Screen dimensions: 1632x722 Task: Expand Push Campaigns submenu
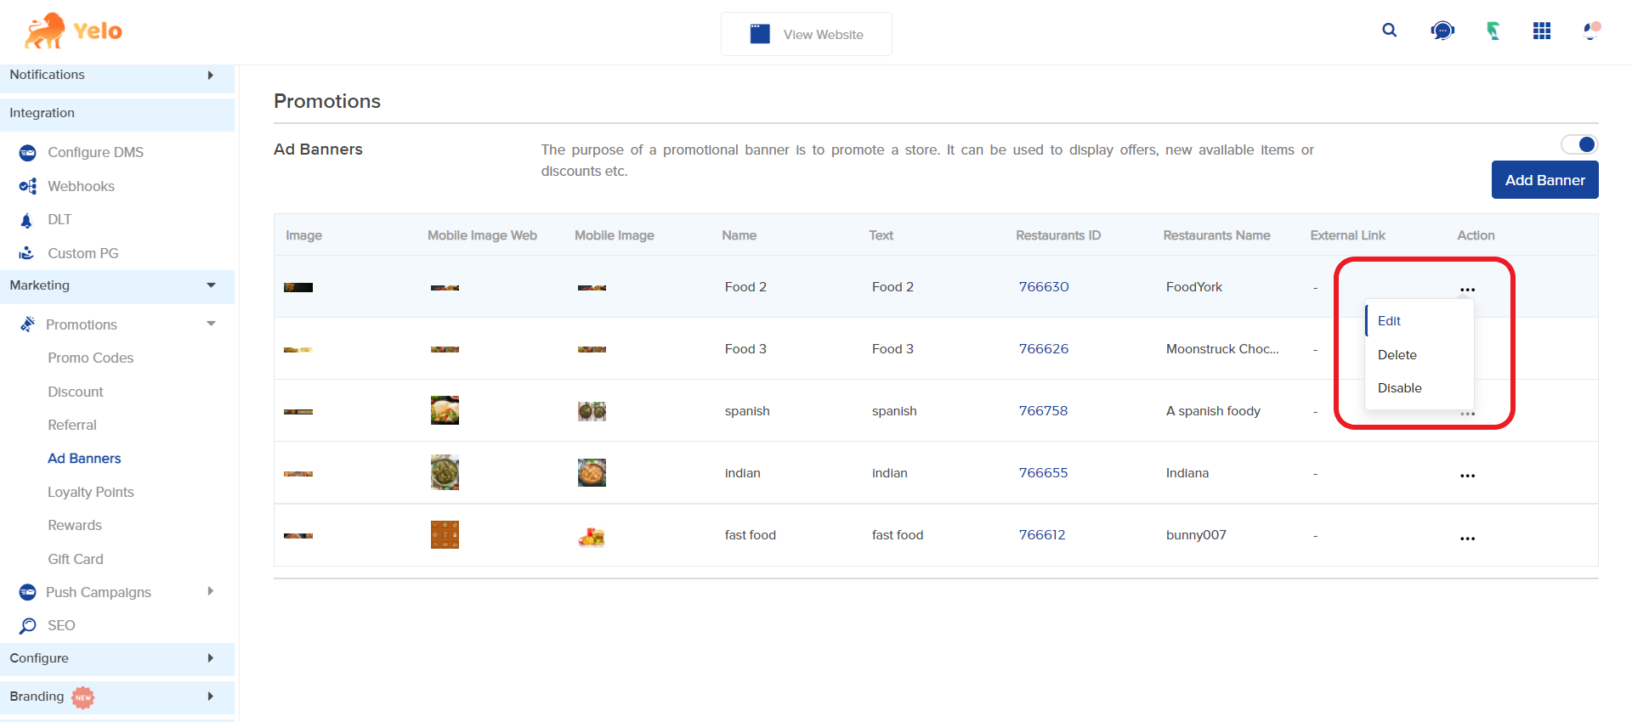click(210, 592)
